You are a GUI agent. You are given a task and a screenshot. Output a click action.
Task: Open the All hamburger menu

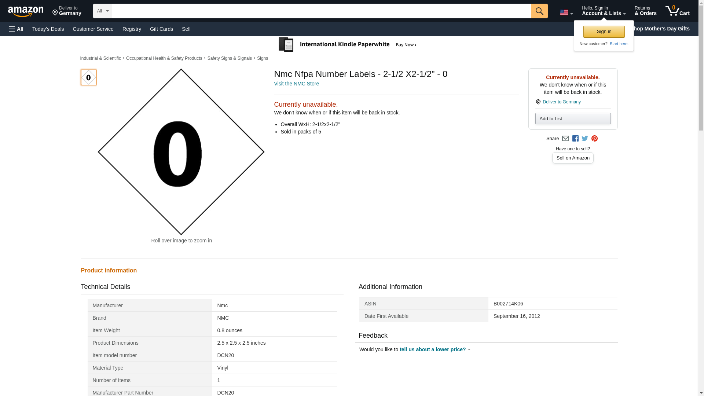tap(16, 29)
